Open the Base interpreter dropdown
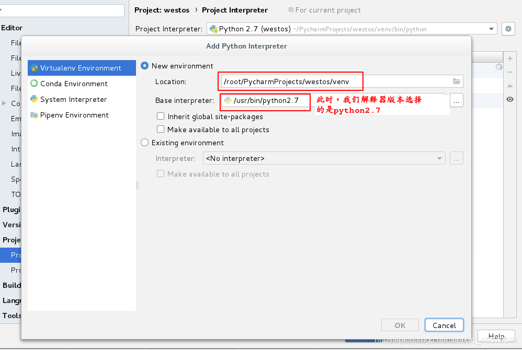The width and height of the screenshot is (522, 350). 333,100
